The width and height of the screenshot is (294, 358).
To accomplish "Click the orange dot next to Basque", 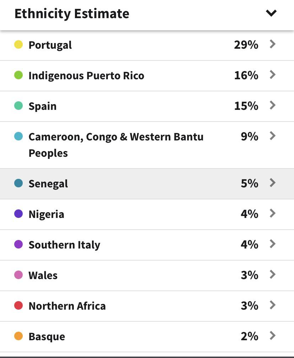I will coord(19,336).
